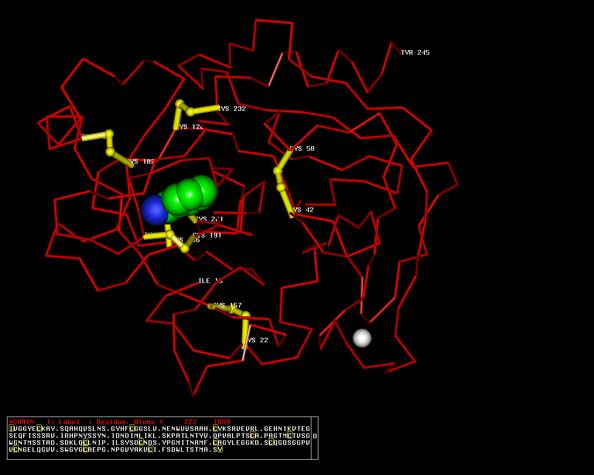Pick the CYS 22 residue label
Image resolution: width=594 pixels, height=475 pixels.
coord(257,340)
